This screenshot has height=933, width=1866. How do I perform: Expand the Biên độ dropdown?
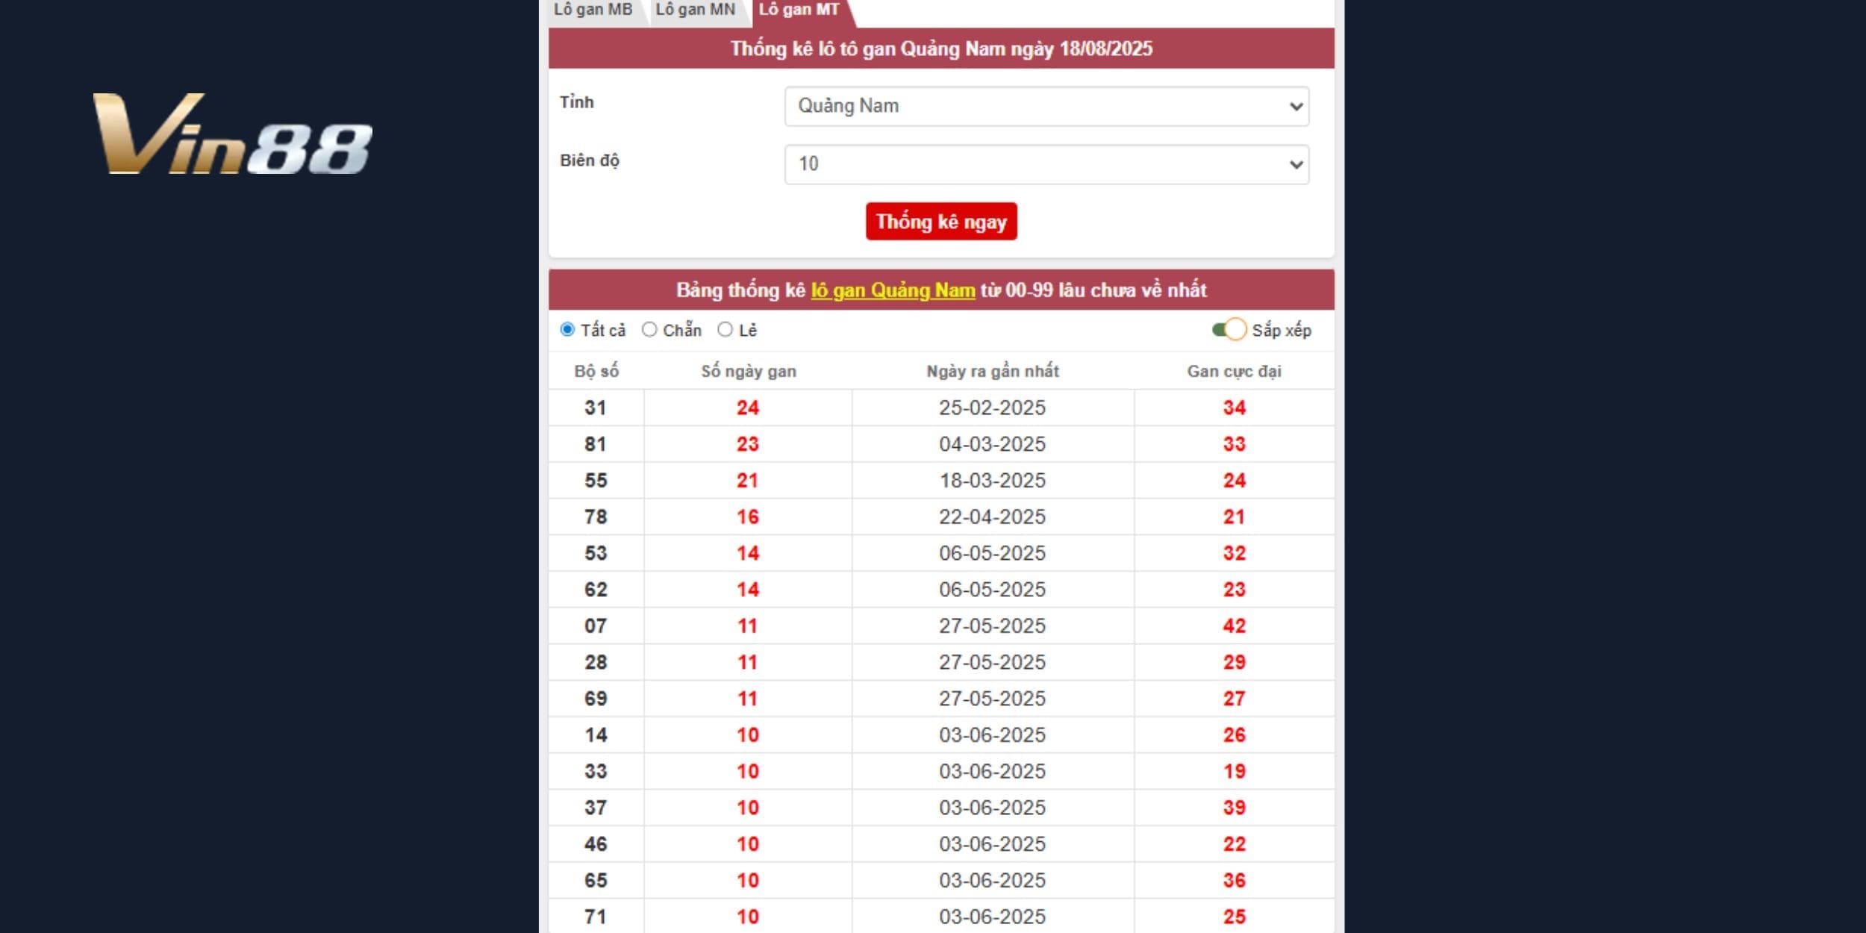(x=1046, y=164)
